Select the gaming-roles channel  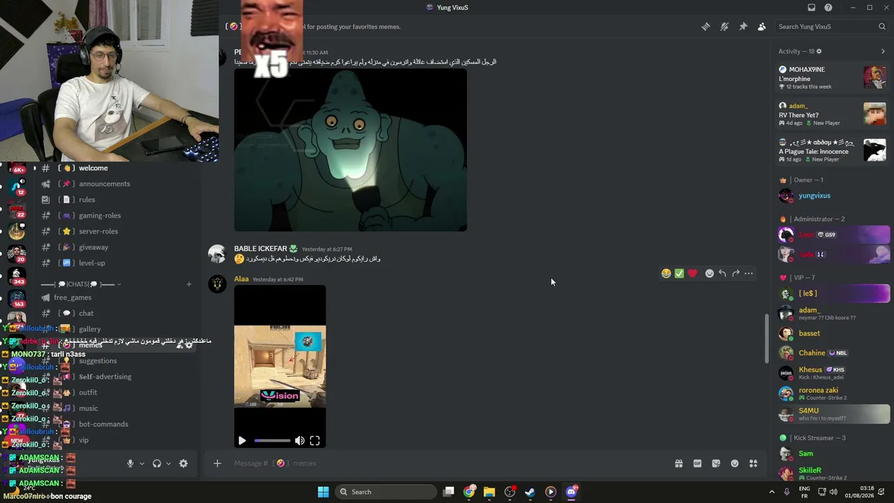click(x=116, y=216)
